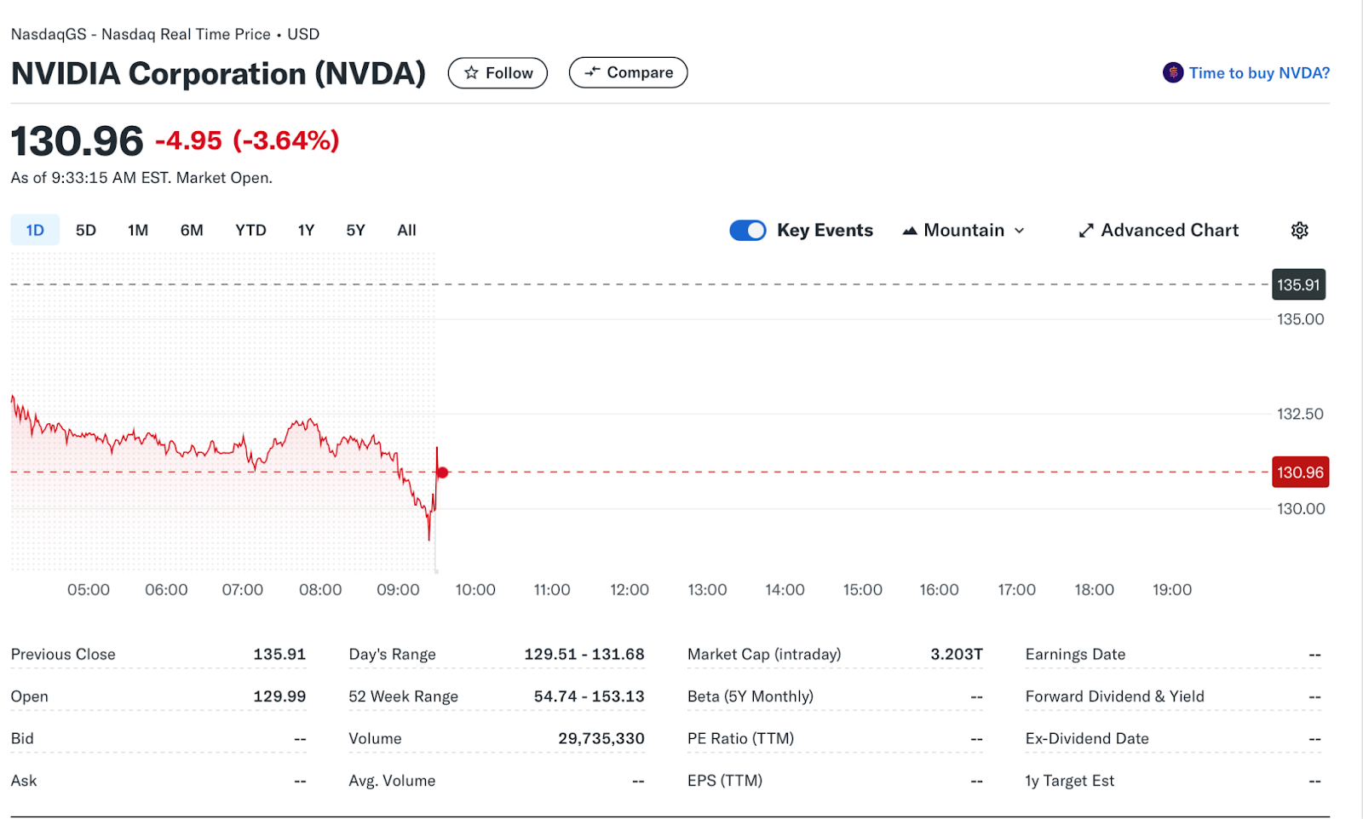Switch to the 5Y range tab

coord(355,230)
